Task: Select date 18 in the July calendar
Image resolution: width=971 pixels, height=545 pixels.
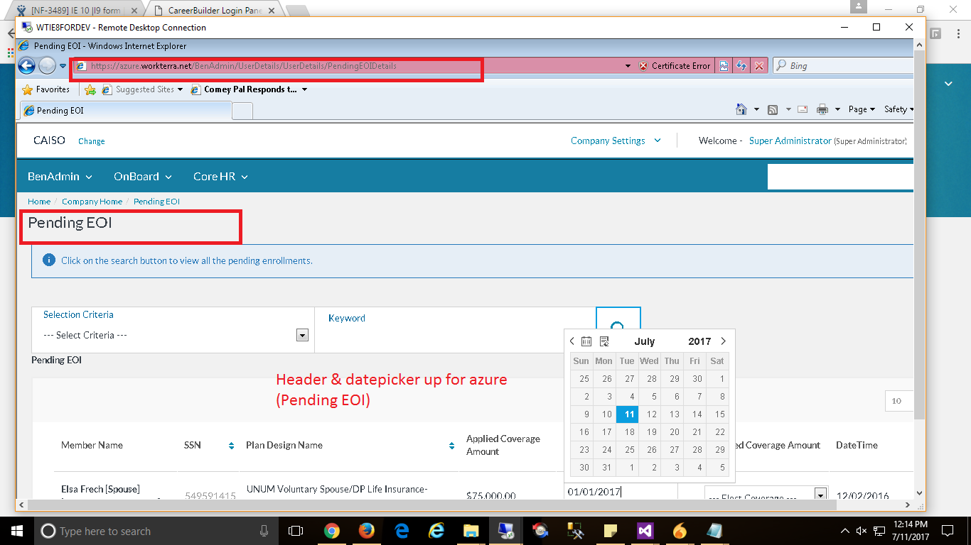Action: click(628, 431)
